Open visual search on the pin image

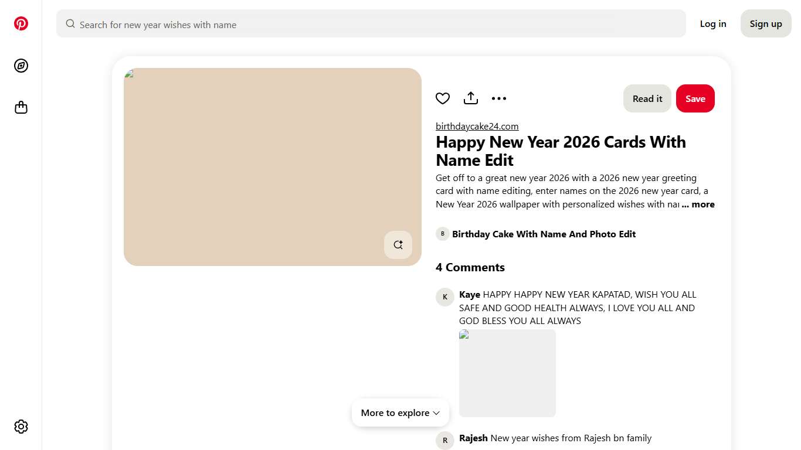398,244
